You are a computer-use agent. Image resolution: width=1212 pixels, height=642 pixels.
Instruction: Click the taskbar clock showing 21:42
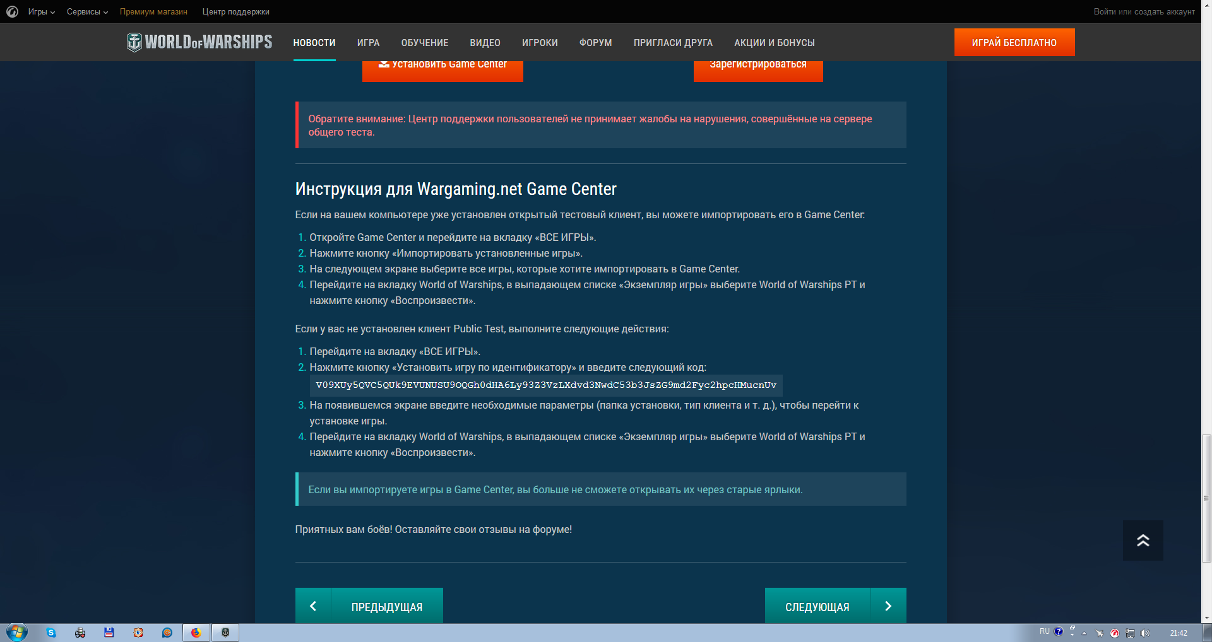point(1179,633)
